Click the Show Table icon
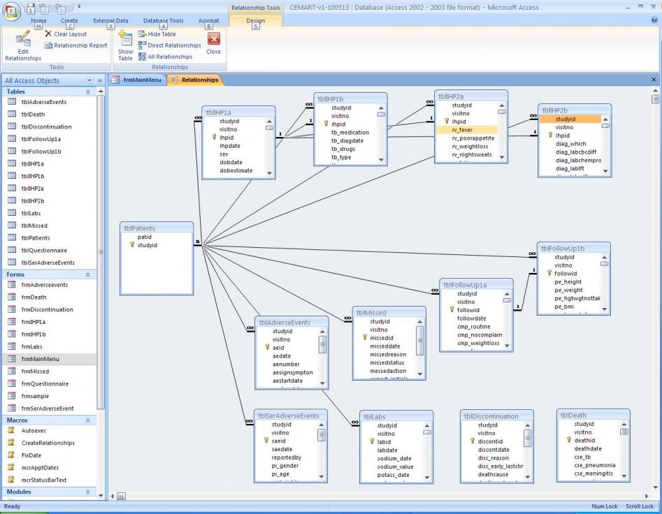Image resolution: width=662 pixels, height=514 pixels. (125, 45)
